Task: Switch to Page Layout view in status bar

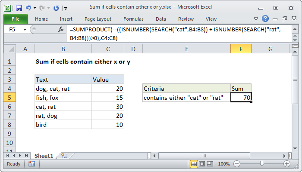Action: tap(202, 164)
